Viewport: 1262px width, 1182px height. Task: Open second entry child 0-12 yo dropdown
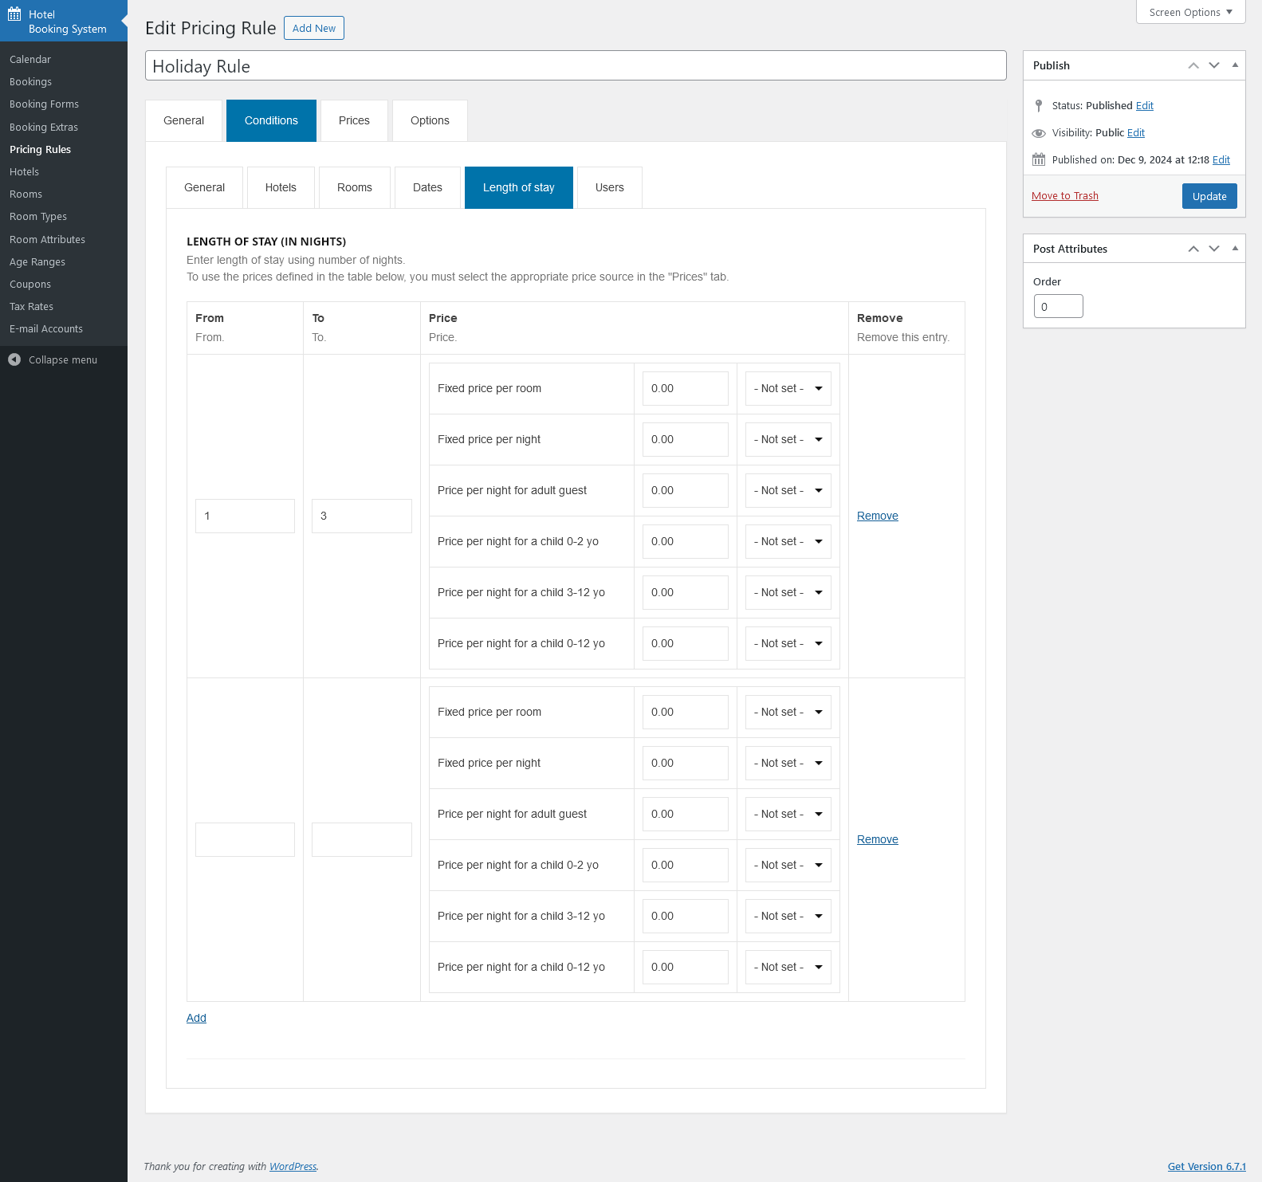click(788, 968)
